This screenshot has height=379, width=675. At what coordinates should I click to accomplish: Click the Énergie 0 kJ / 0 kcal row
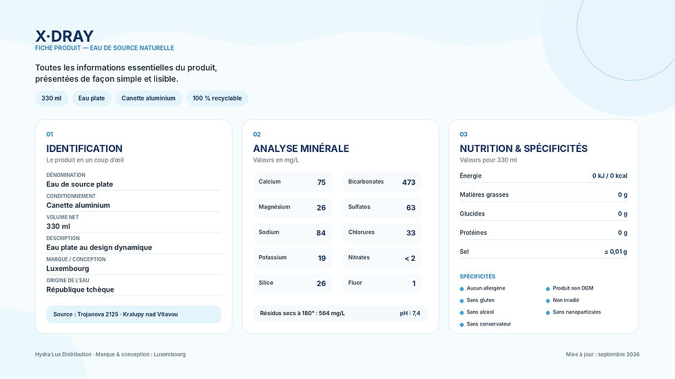[x=543, y=176]
